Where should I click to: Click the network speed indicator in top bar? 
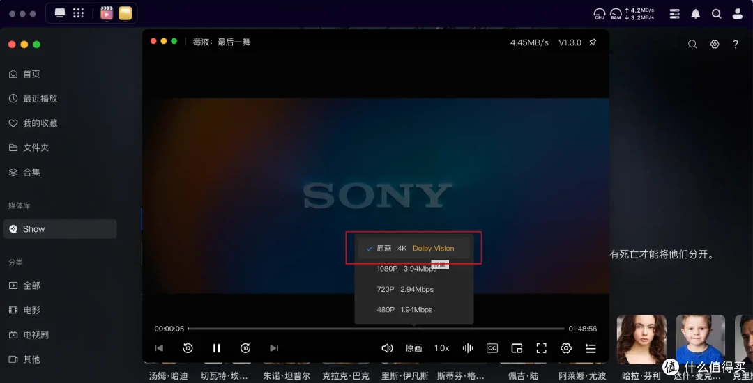[x=639, y=14]
